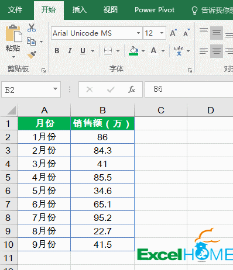Select cell containing 85.5

coord(102,177)
